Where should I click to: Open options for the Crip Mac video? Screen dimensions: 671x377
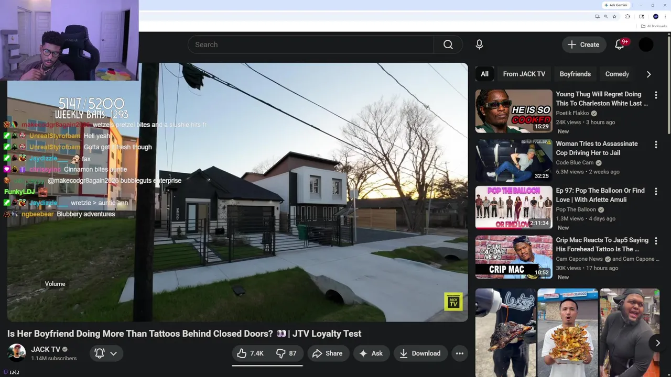tap(656, 240)
